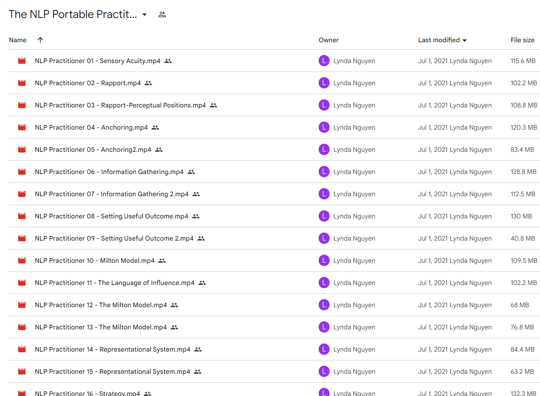The height and width of the screenshot is (396, 540).
Task: Click the 68 MB file size value
Action: [520, 305]
